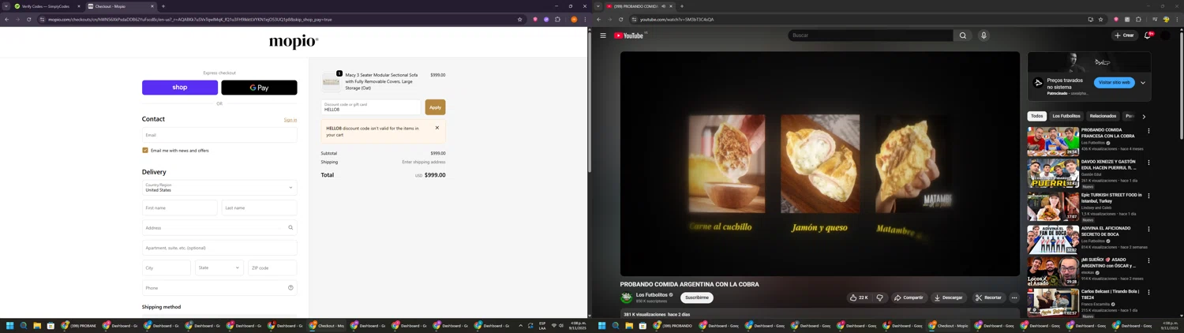1184x333 pixels.
Task: Select the Checkout - Mopio tab
Action: point(121,6)
